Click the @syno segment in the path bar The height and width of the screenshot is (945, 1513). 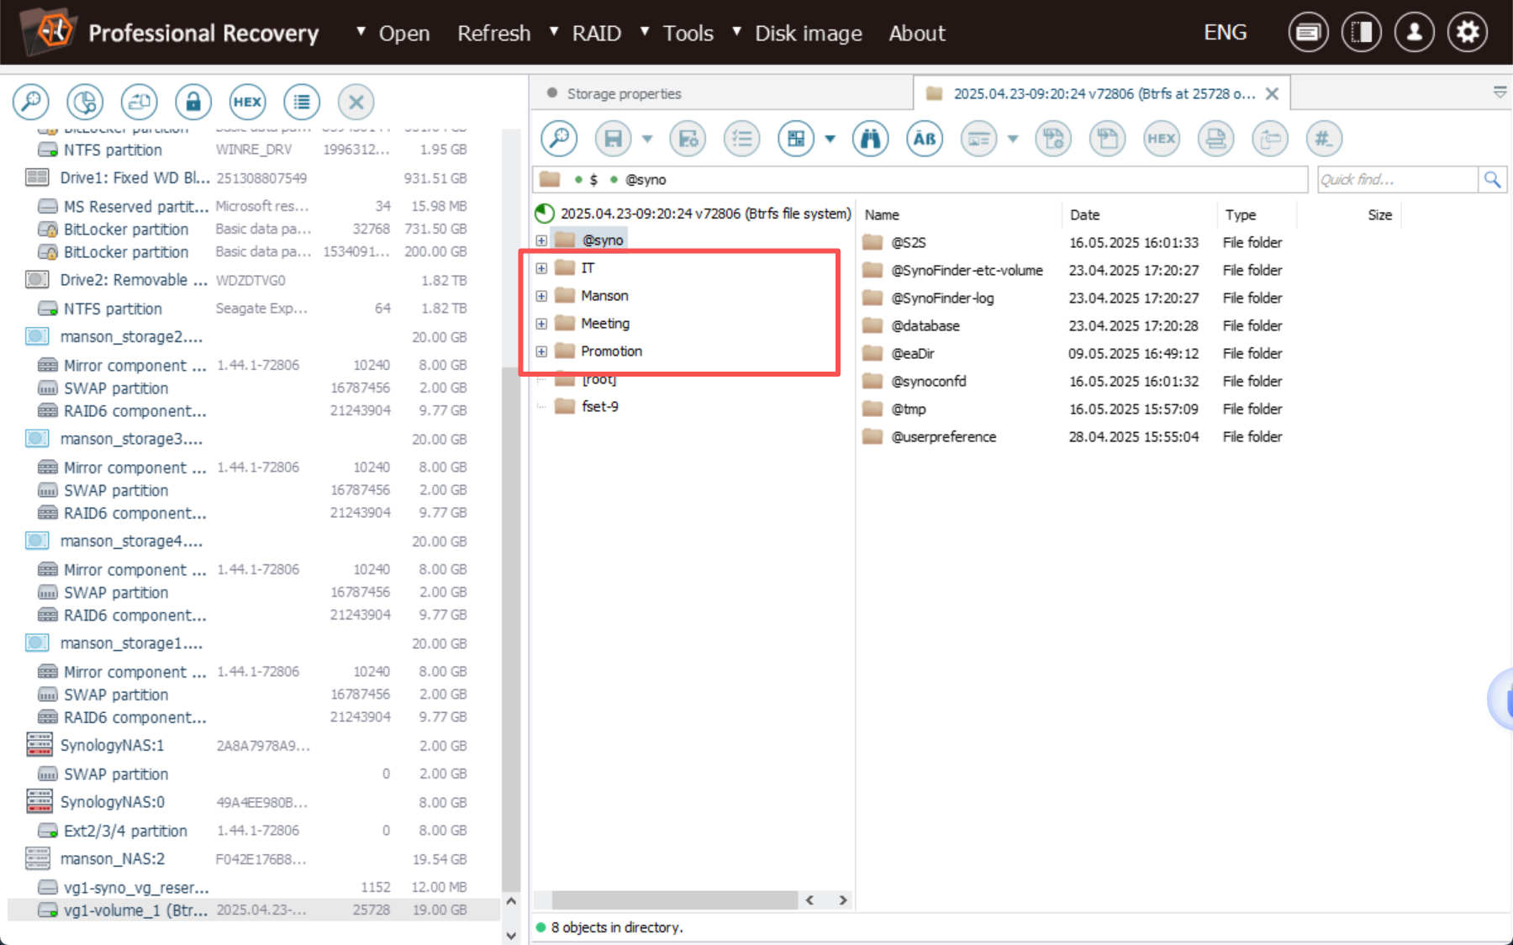[x=646, y=179]
